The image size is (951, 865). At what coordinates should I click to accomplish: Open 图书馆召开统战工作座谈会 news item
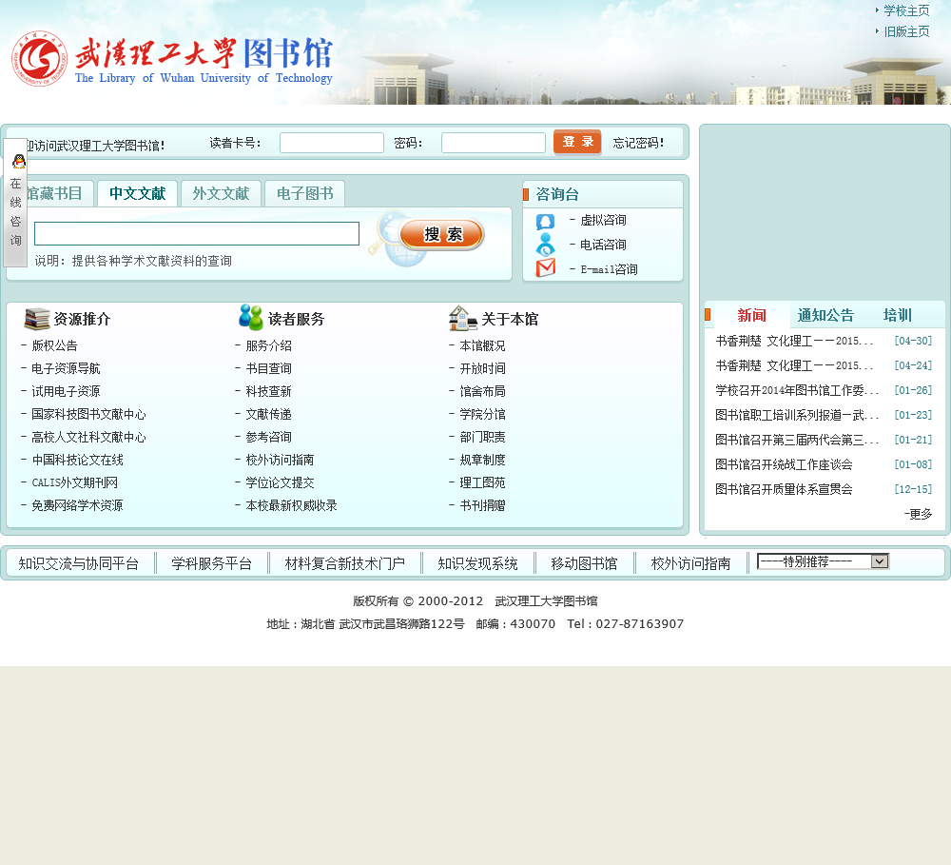785,464
